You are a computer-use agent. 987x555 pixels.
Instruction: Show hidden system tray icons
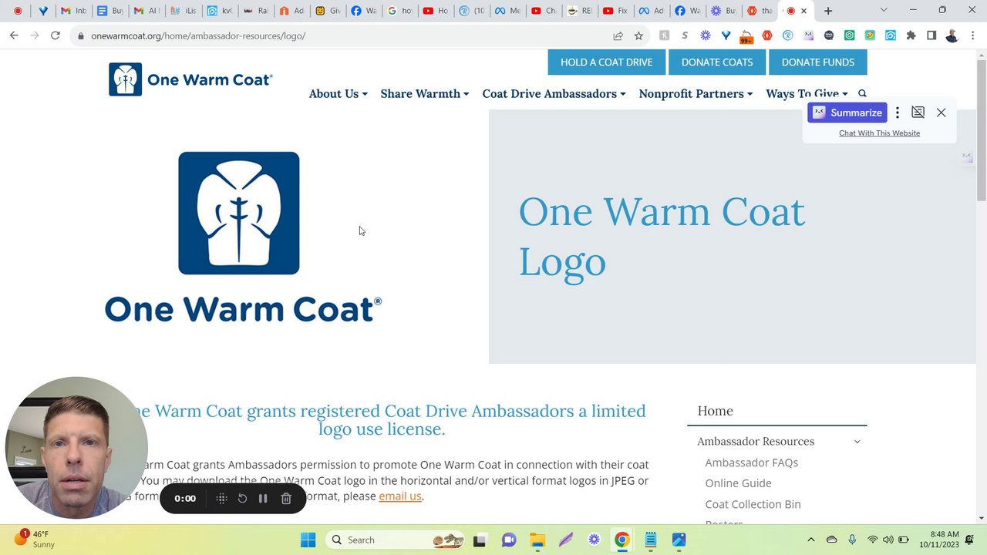point(810,540)
